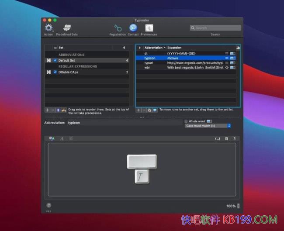Select the typurl abbreviation row

pyautogui.click(x=149, y=63)
